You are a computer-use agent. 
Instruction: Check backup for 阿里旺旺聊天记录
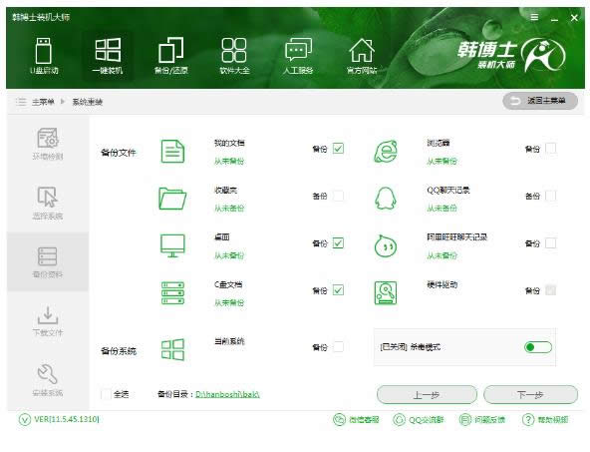coord(551,243)
